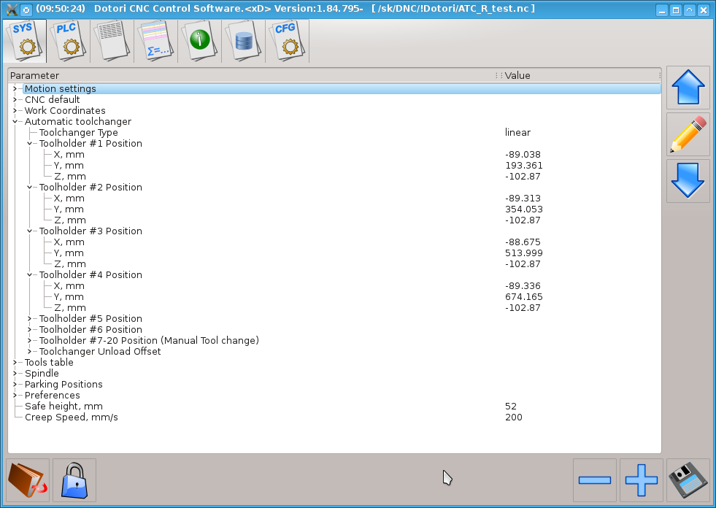716x508 pixels.
Task: Open the database page icon
Action: click(x=244, y=41)
